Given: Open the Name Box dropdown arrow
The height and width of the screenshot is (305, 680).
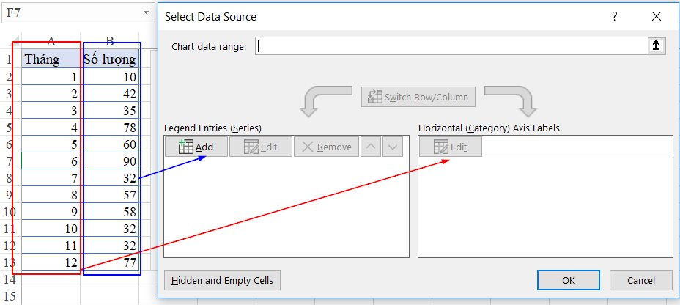Looking at the screenshot, I should coord(147,13).
